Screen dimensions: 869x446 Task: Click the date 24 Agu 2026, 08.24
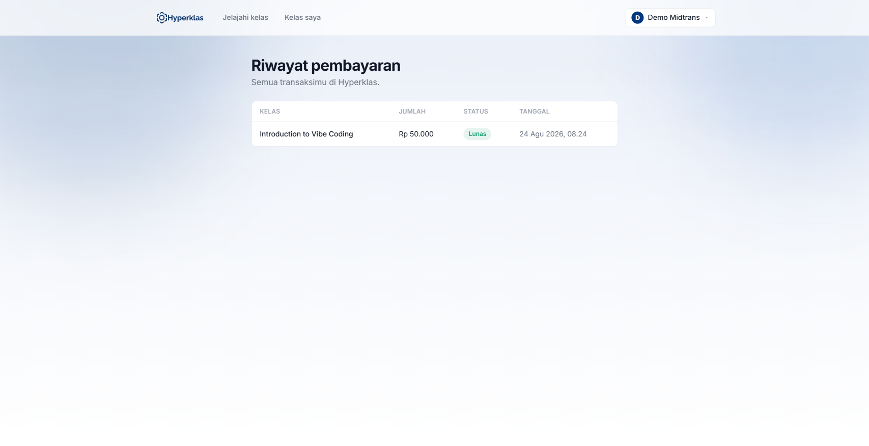[x=553, y=134]
